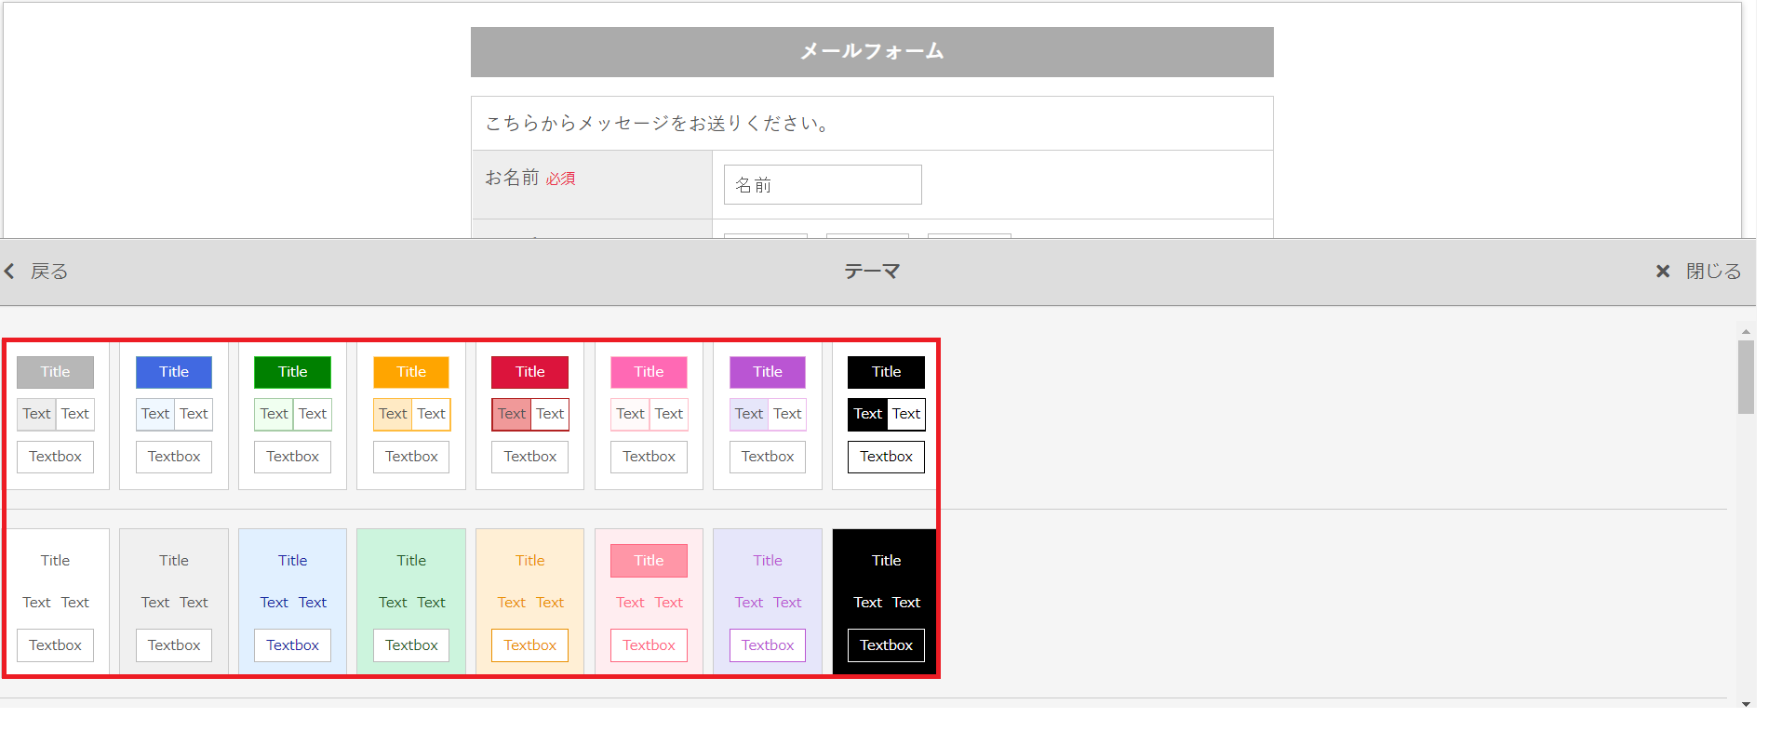Choose the light blue background theme
The image size is (1768, 731).
click(x=292, y=602)
